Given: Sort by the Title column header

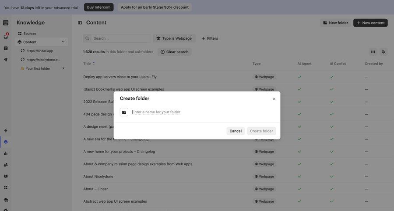Looking at the screenshot, I should click(87, 64).
